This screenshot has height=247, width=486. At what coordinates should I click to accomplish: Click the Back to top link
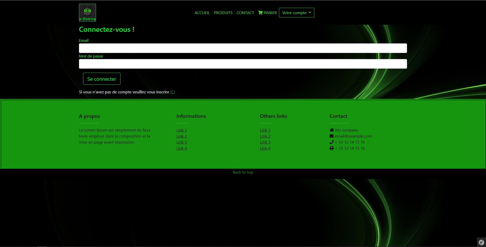243,172
